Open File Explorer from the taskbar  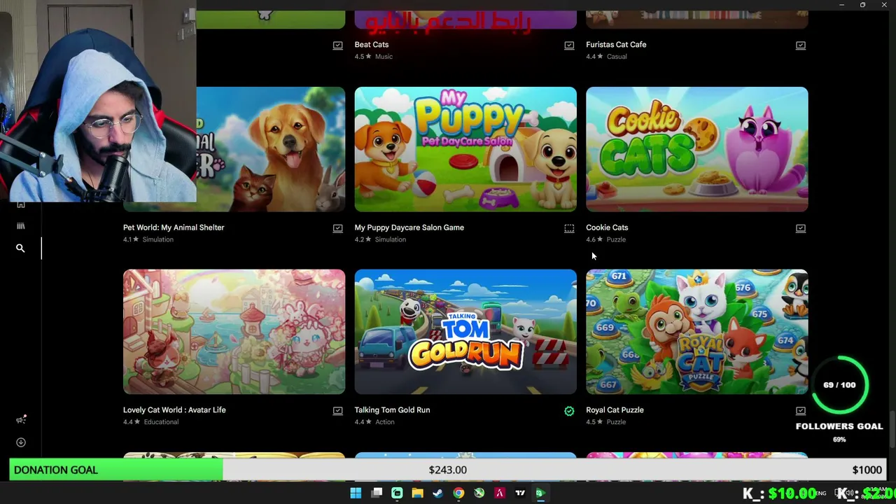coord(418,493)
